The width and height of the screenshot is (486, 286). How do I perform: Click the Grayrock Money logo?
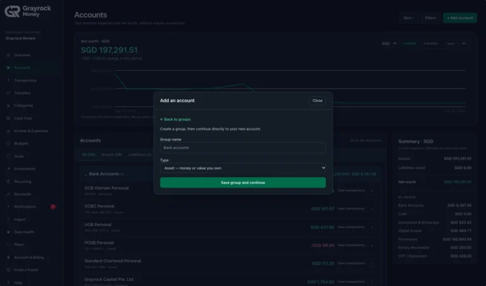(28, 11)
